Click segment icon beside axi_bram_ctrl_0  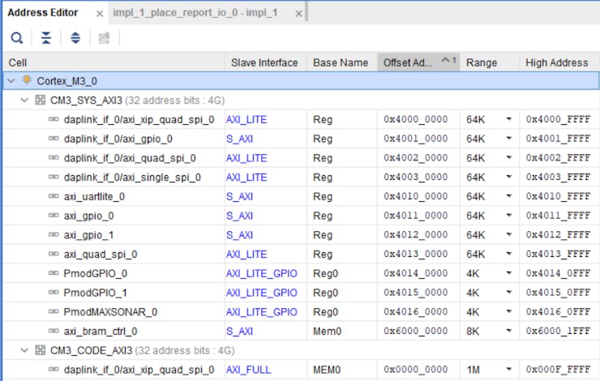54,331
